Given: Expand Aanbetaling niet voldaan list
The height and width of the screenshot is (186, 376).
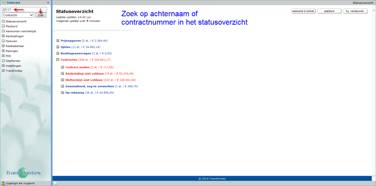Looking at the screenshot, I should [62, 74].
